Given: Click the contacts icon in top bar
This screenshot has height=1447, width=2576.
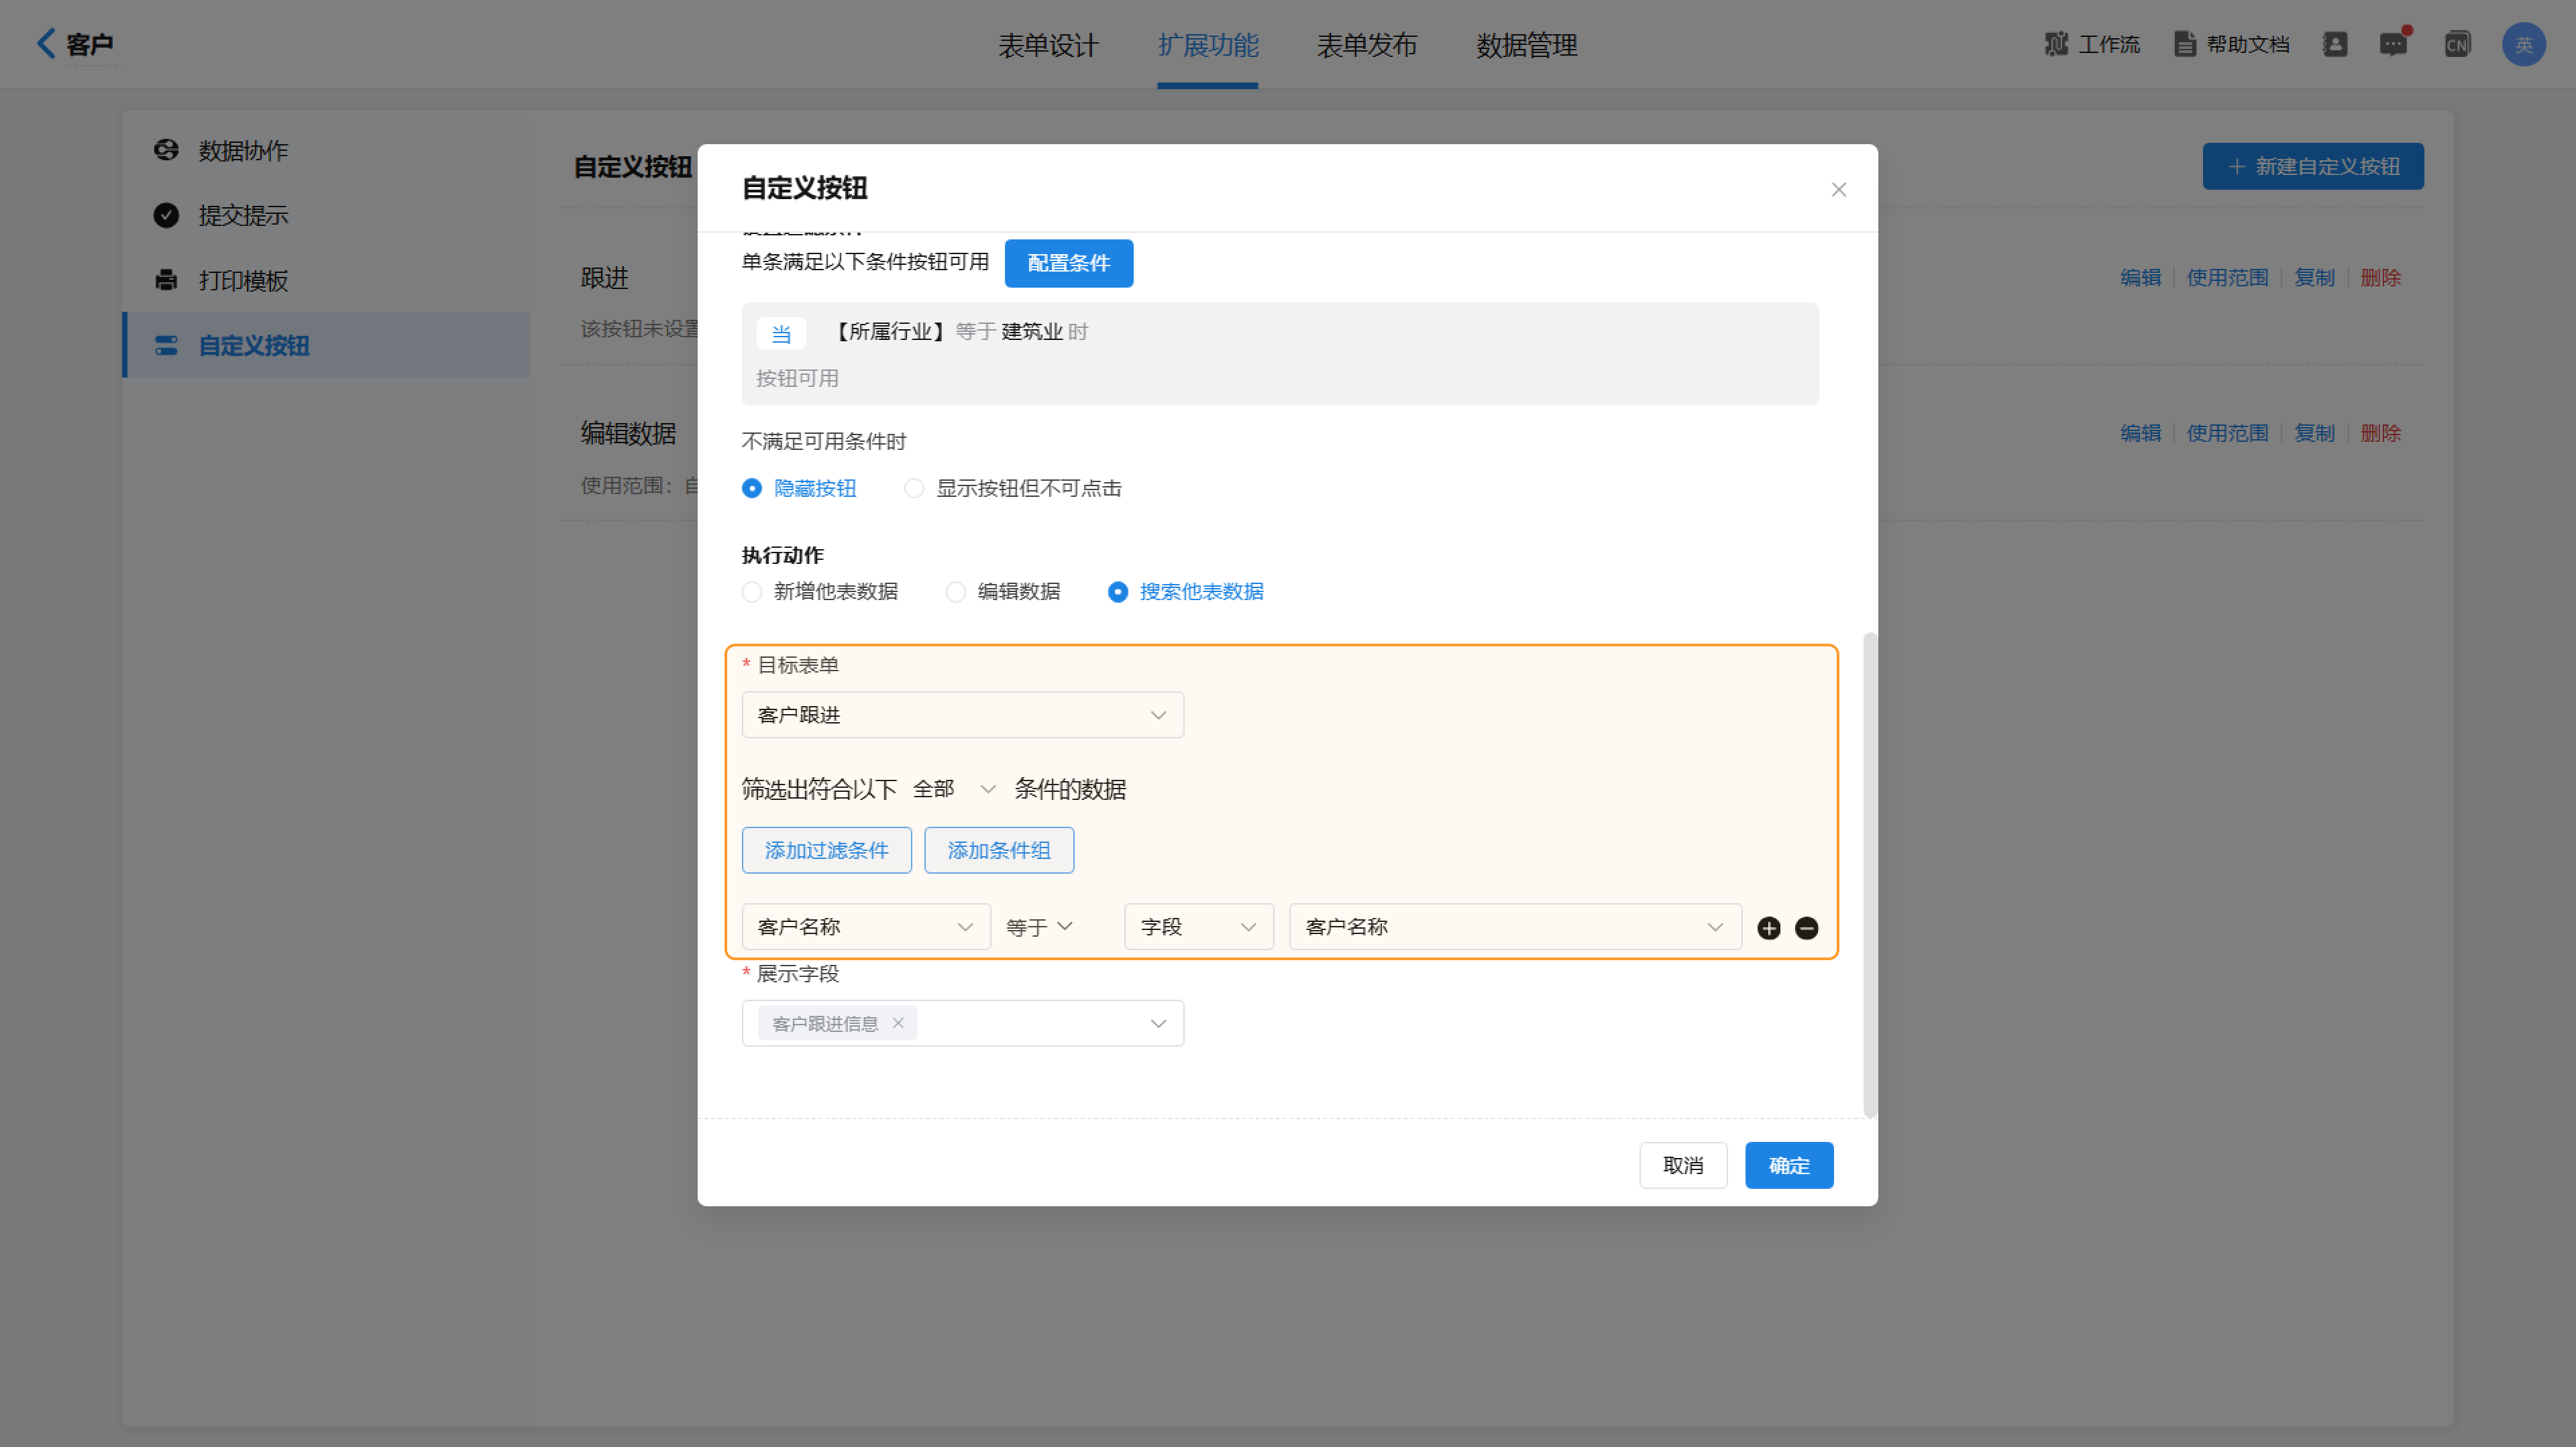Looking at the screenshot, I should pos(2334,44).
